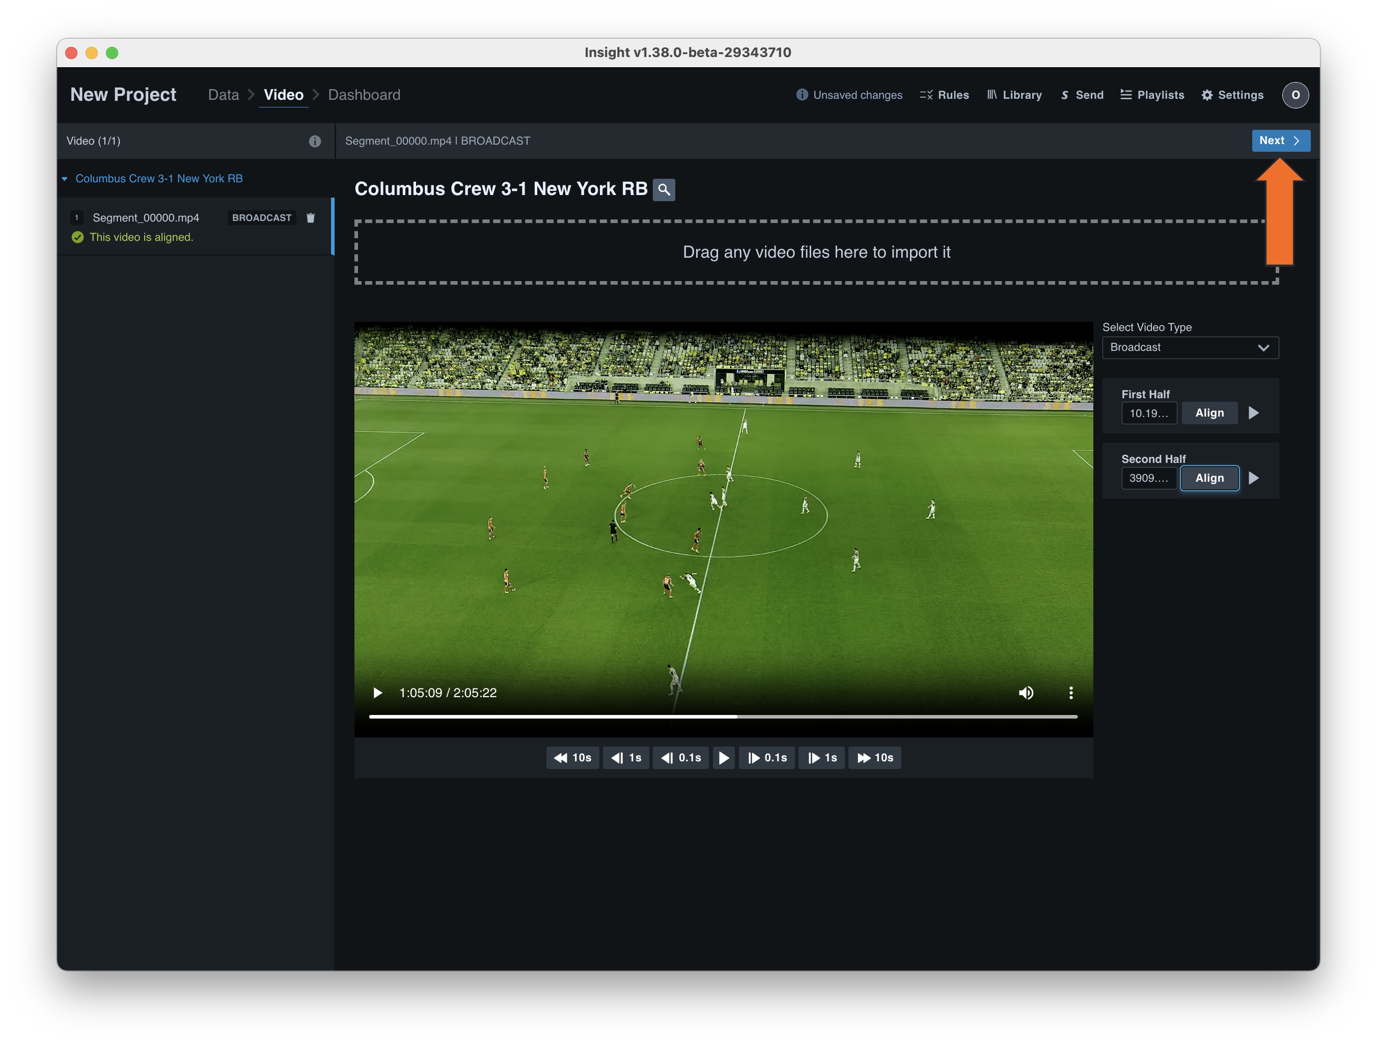Go to the Dashboard step

tap(364, 95)
